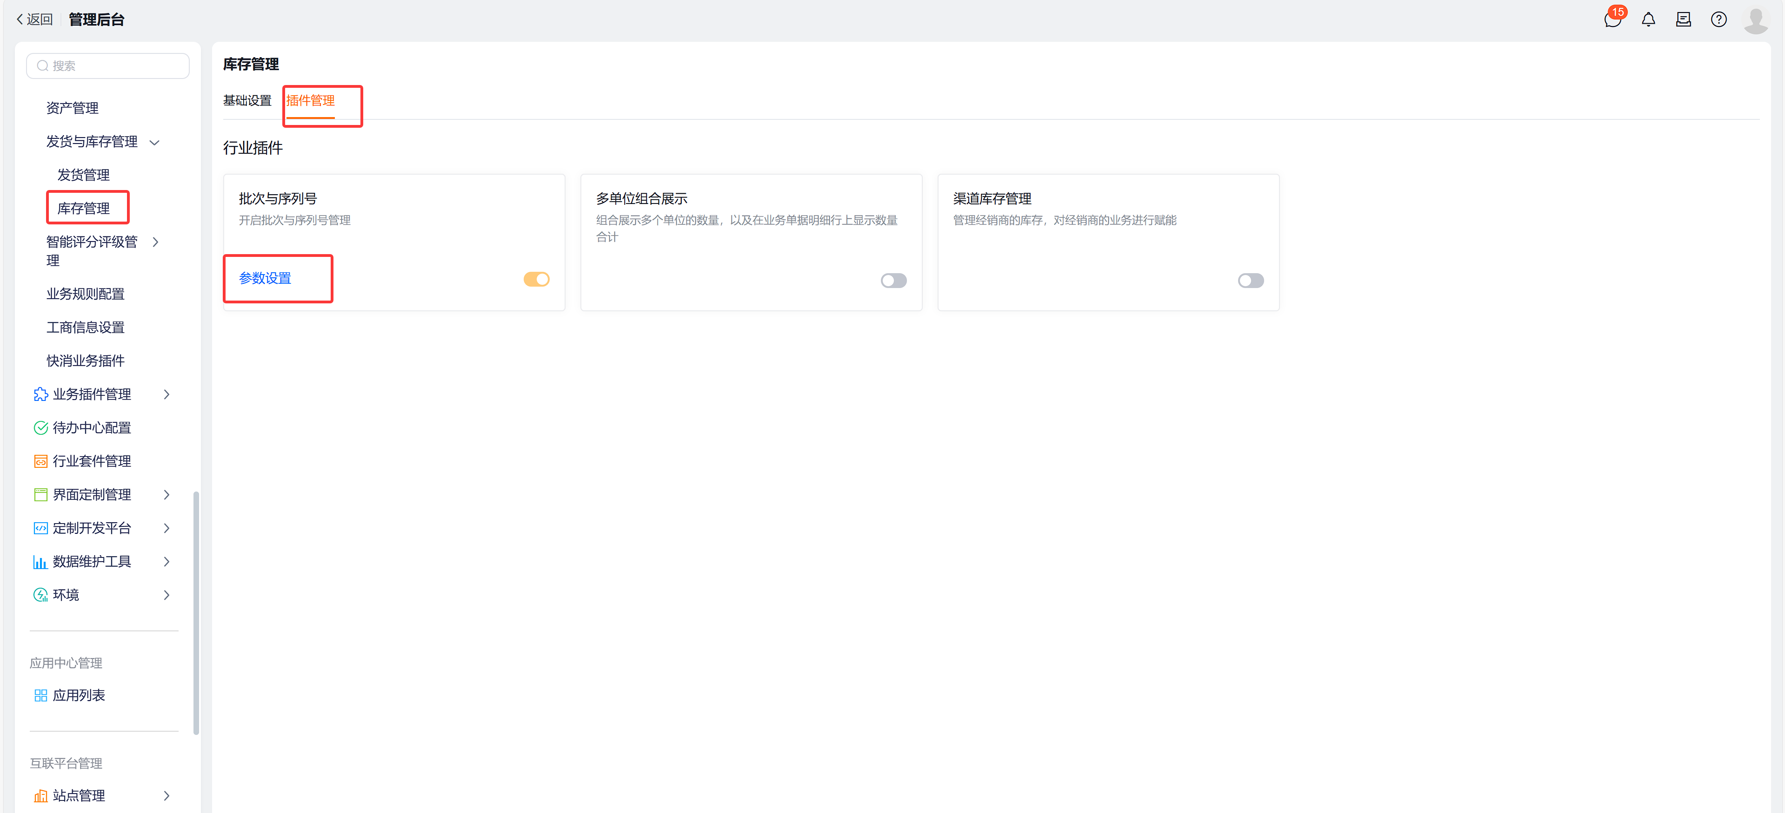
Task: Open the user avatar in top right
Action: 1756,20
